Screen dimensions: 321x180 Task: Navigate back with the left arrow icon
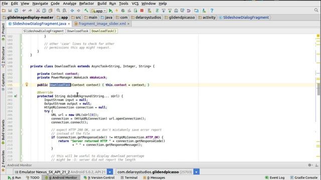point(72,10)
